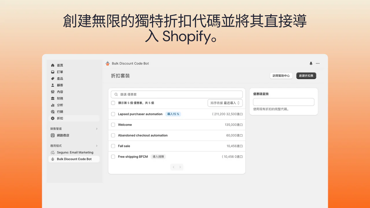Expand the 應用程式 apps section chevron
The width and height of the screenshot is (370, 208).
click(x=97, y=146)
